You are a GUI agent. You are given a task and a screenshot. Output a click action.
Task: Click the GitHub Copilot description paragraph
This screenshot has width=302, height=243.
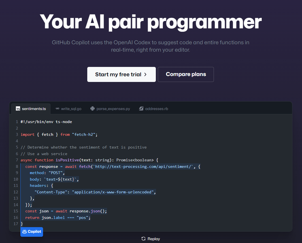coord(151,46)
